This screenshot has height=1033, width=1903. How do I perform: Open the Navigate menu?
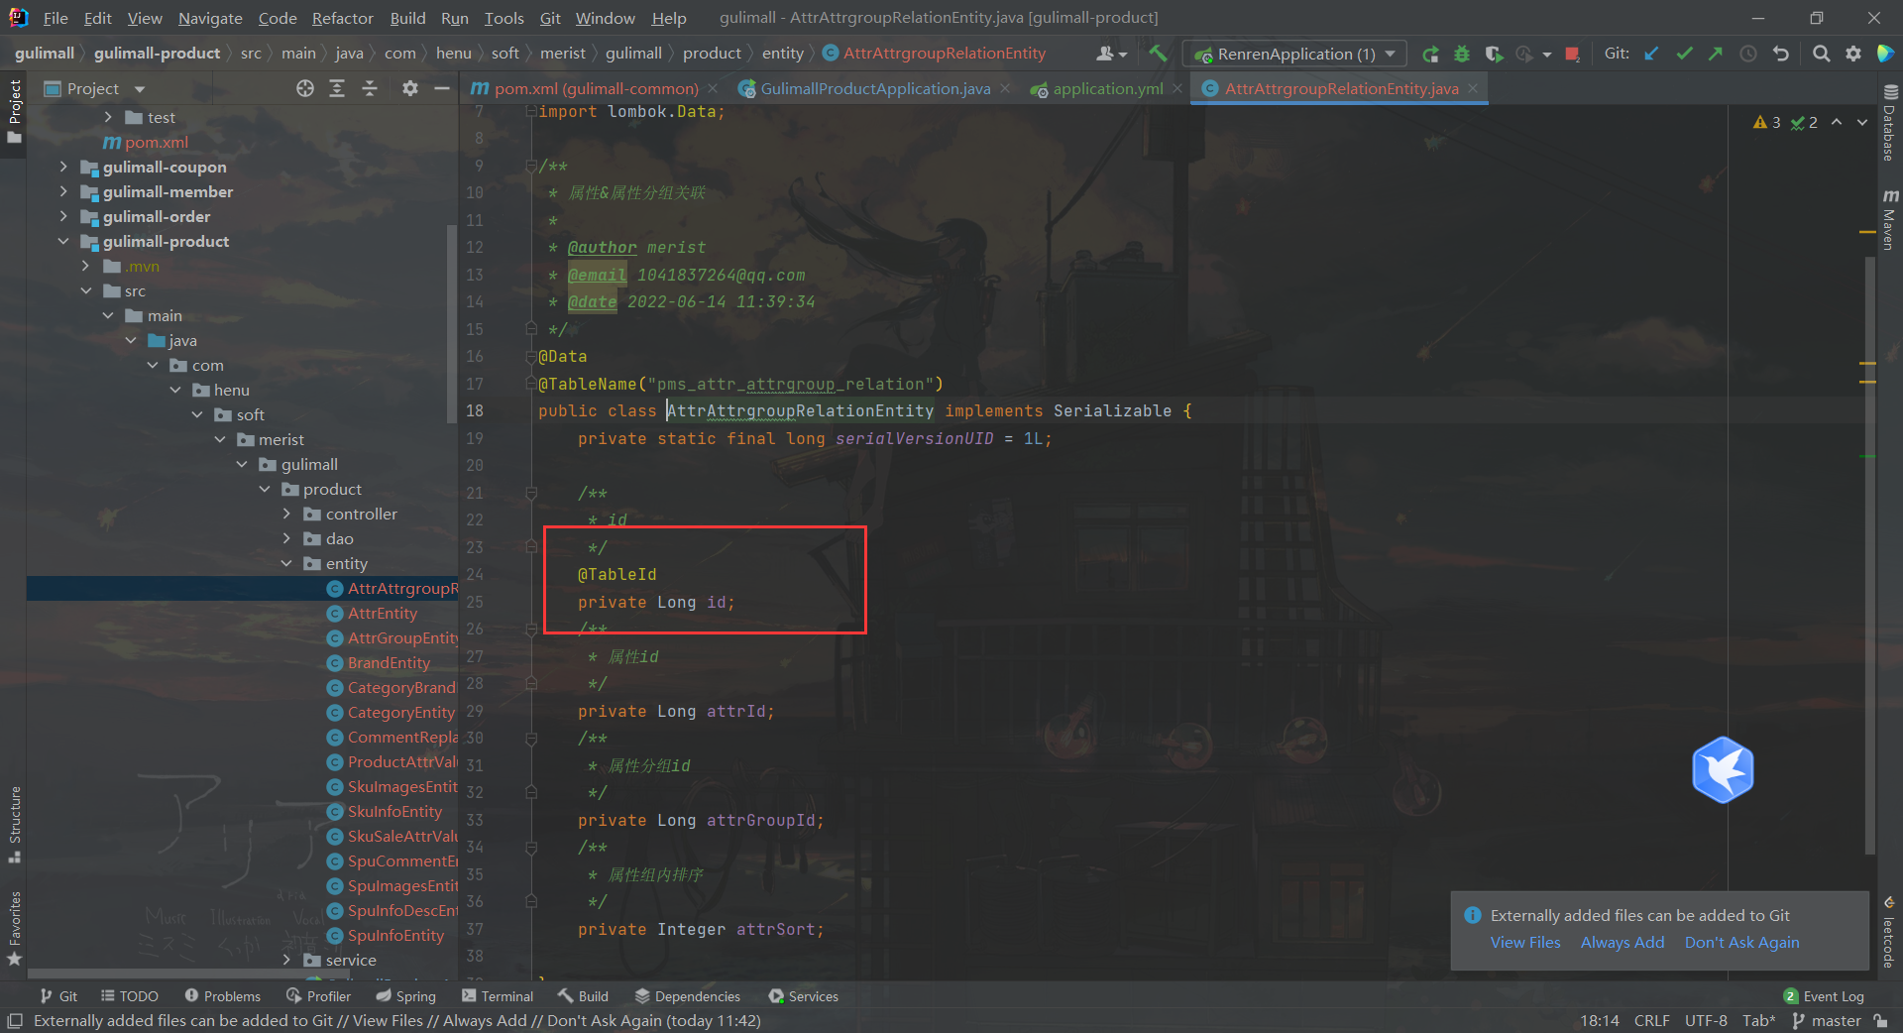point(210,18)
